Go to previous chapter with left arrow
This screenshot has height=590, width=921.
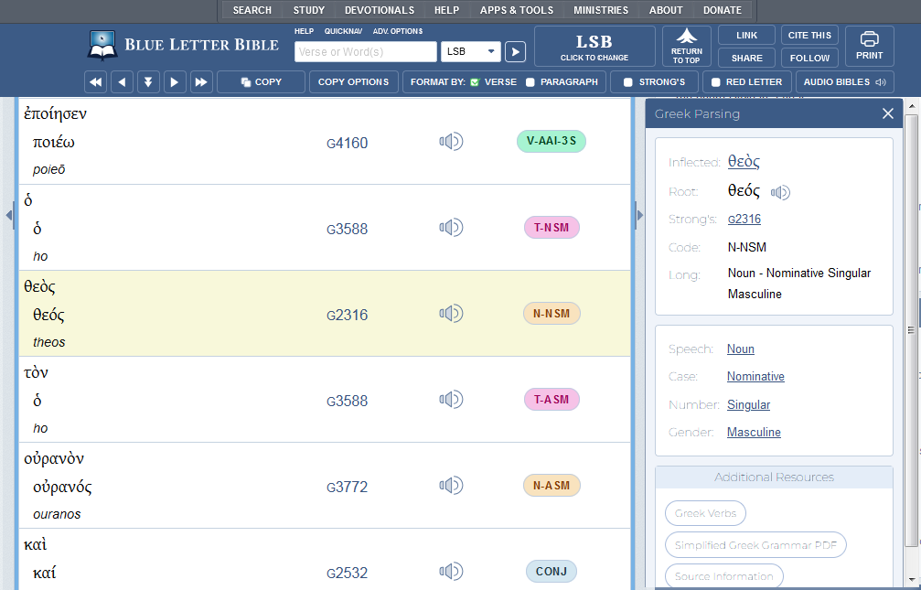pyautogui.click(x=122, y=82)
